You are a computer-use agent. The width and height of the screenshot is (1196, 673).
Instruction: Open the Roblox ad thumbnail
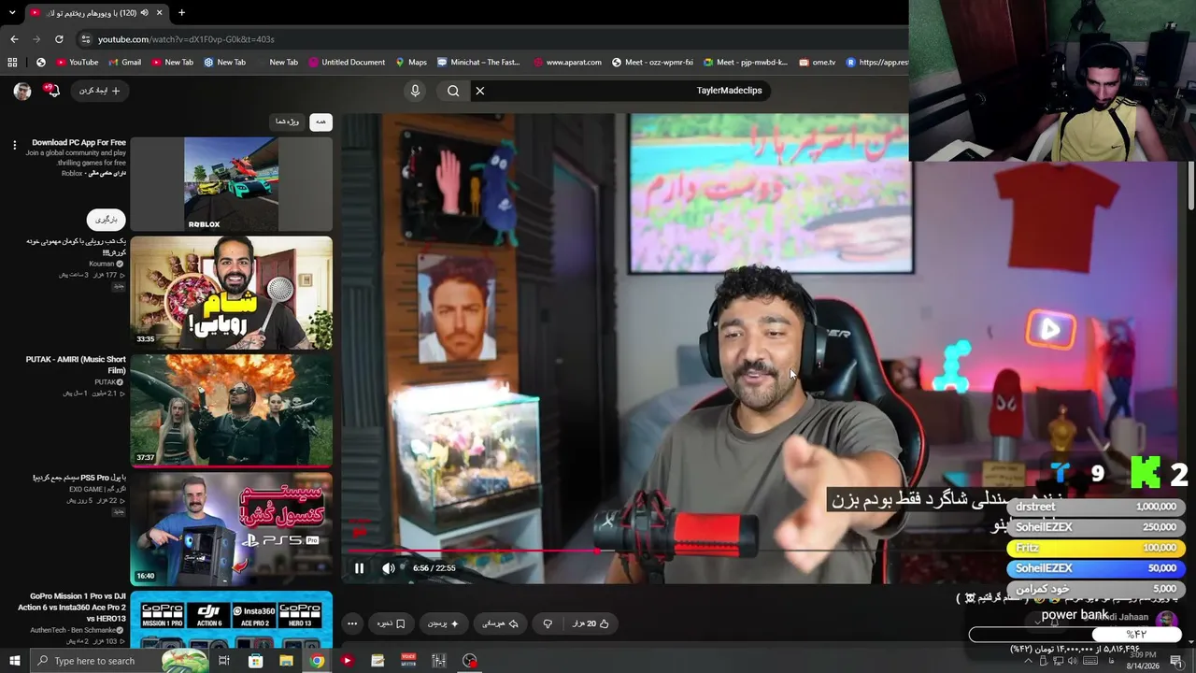coord(231,184)
